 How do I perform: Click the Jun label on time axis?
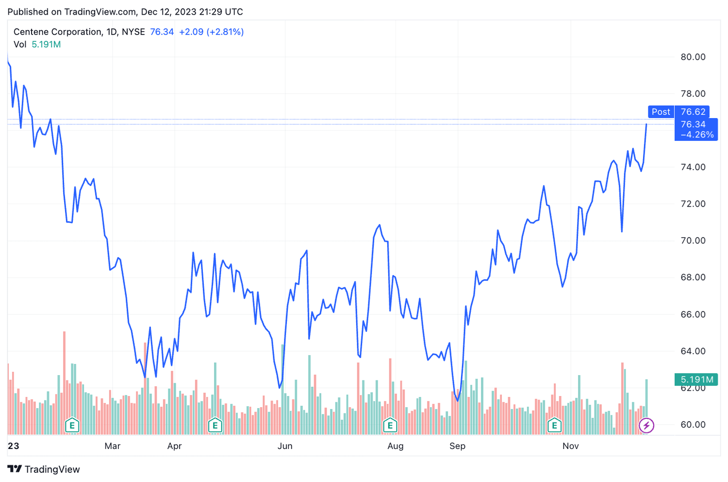285,446
